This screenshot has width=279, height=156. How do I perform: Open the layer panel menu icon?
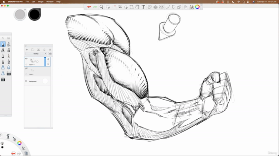click(50, 50)
